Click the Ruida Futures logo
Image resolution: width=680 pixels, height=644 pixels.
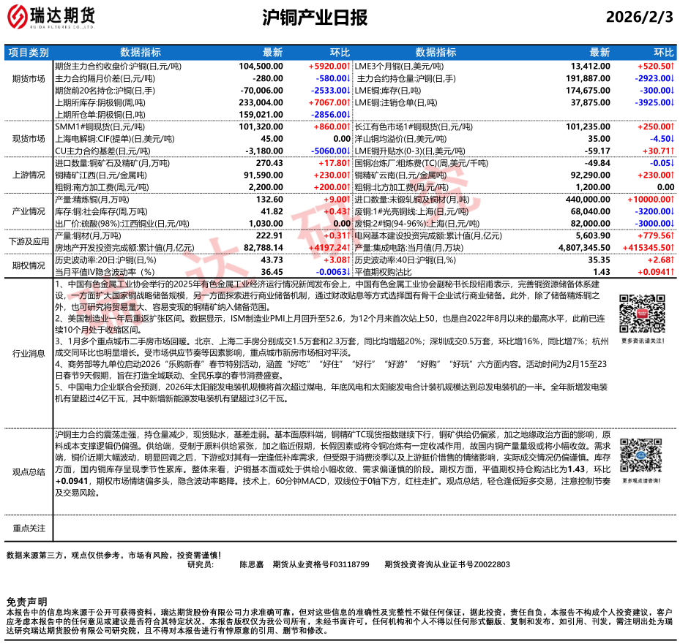(x=51, y=18)
